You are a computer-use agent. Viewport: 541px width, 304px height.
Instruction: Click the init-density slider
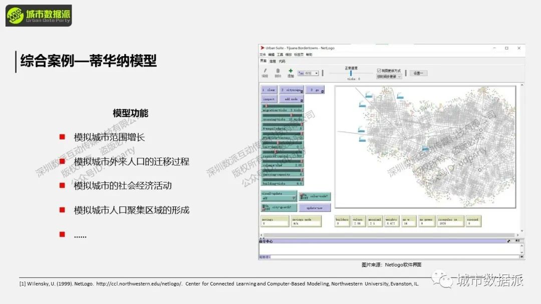pyautogui.click(x=282, y=145)
